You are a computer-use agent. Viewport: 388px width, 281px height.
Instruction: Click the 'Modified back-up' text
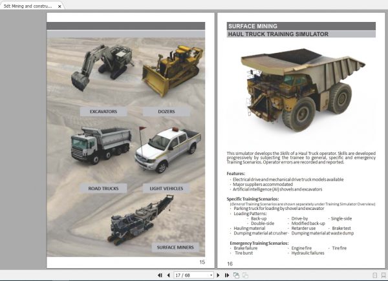pyautogui.click(x=308, y=224)
